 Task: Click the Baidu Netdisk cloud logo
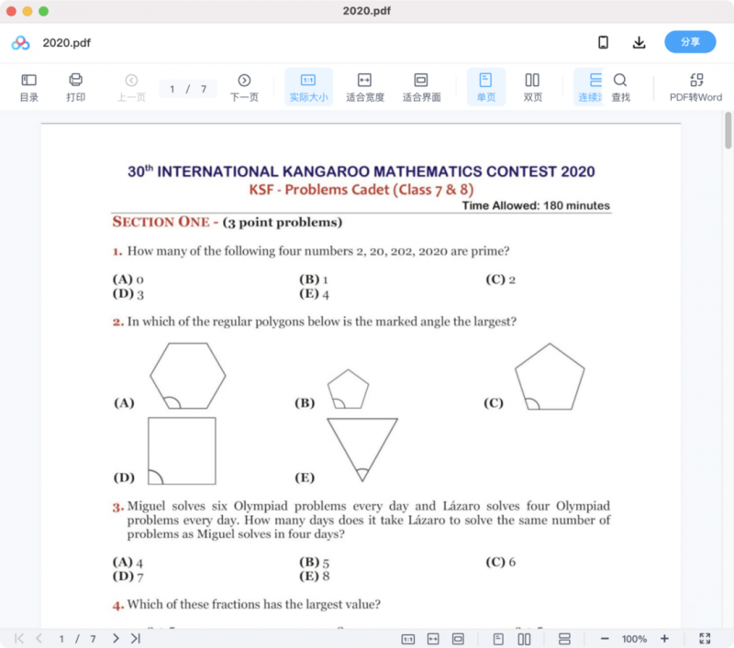click(20, 43)
